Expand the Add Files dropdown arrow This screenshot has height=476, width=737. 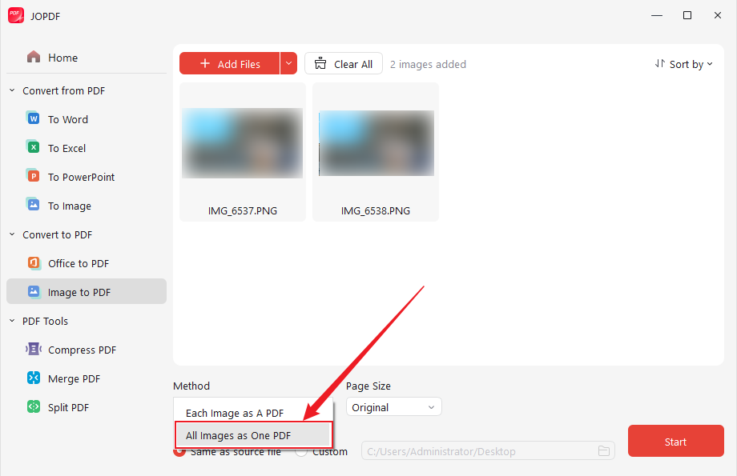tap(288, 63)
